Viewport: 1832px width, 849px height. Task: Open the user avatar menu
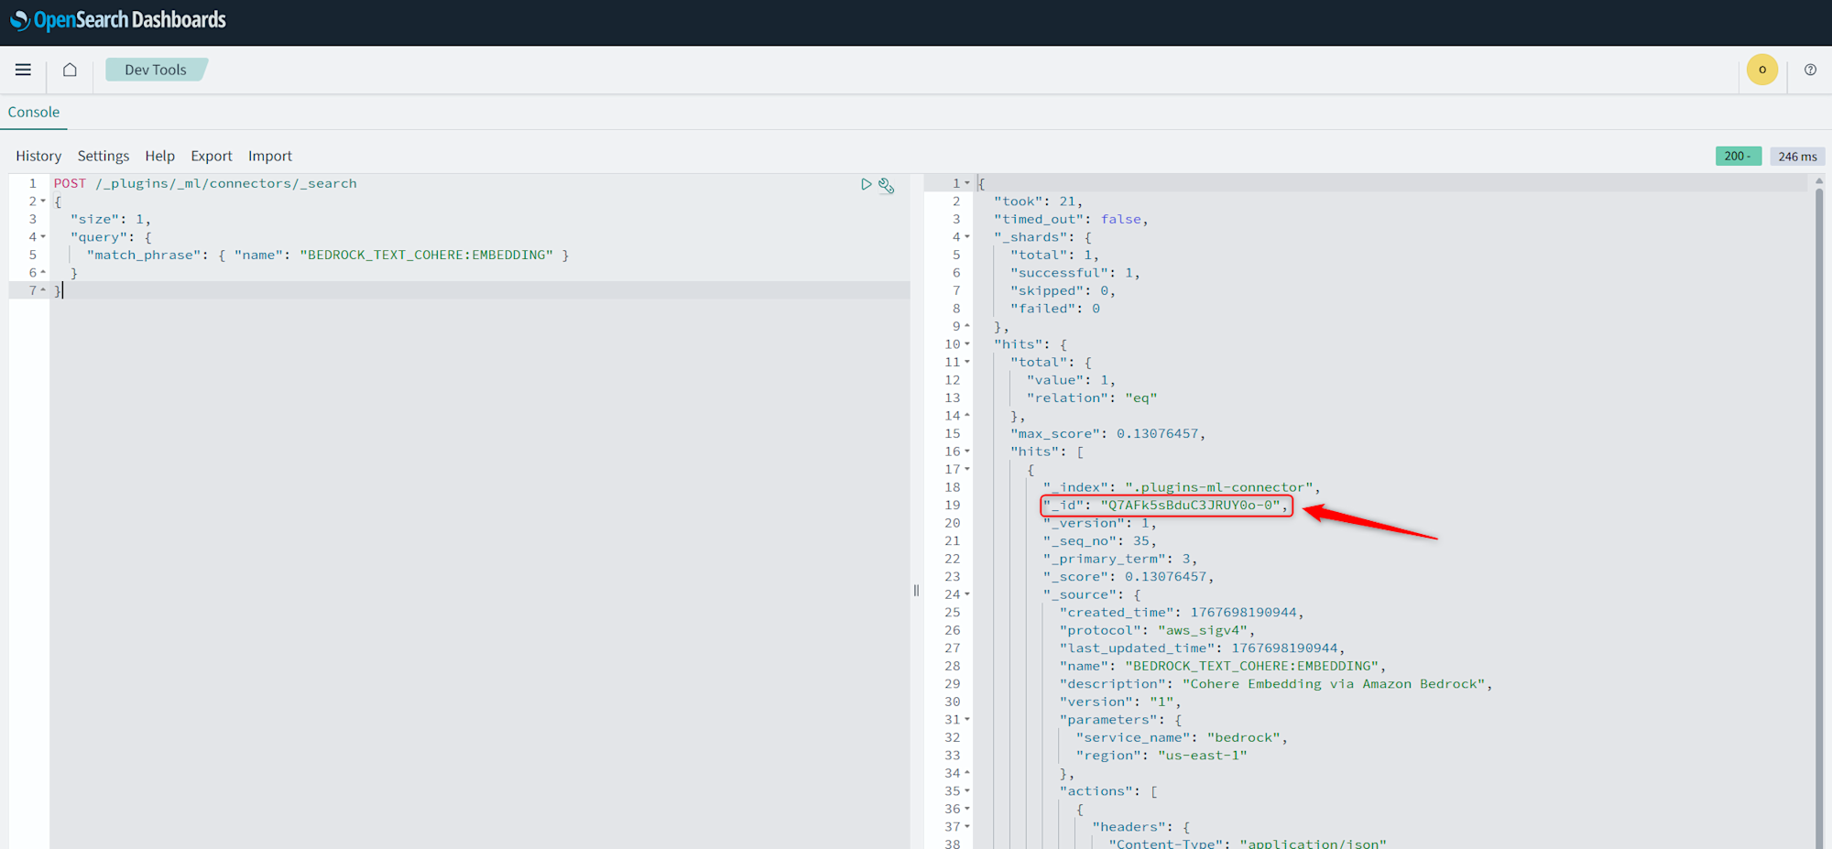(1761, 70)
